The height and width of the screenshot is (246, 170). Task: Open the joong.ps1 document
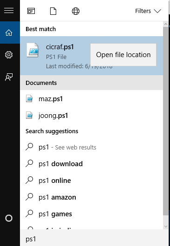click(x=92, y=116)
